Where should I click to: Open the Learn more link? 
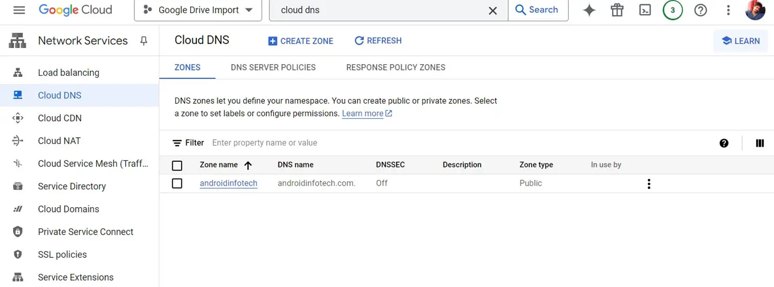(367, 113)
